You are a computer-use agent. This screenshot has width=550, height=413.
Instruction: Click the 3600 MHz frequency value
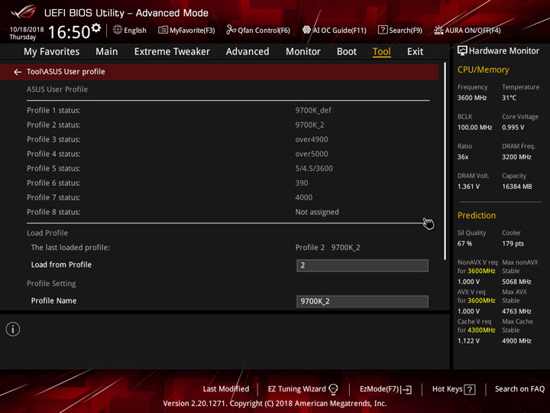472,98
